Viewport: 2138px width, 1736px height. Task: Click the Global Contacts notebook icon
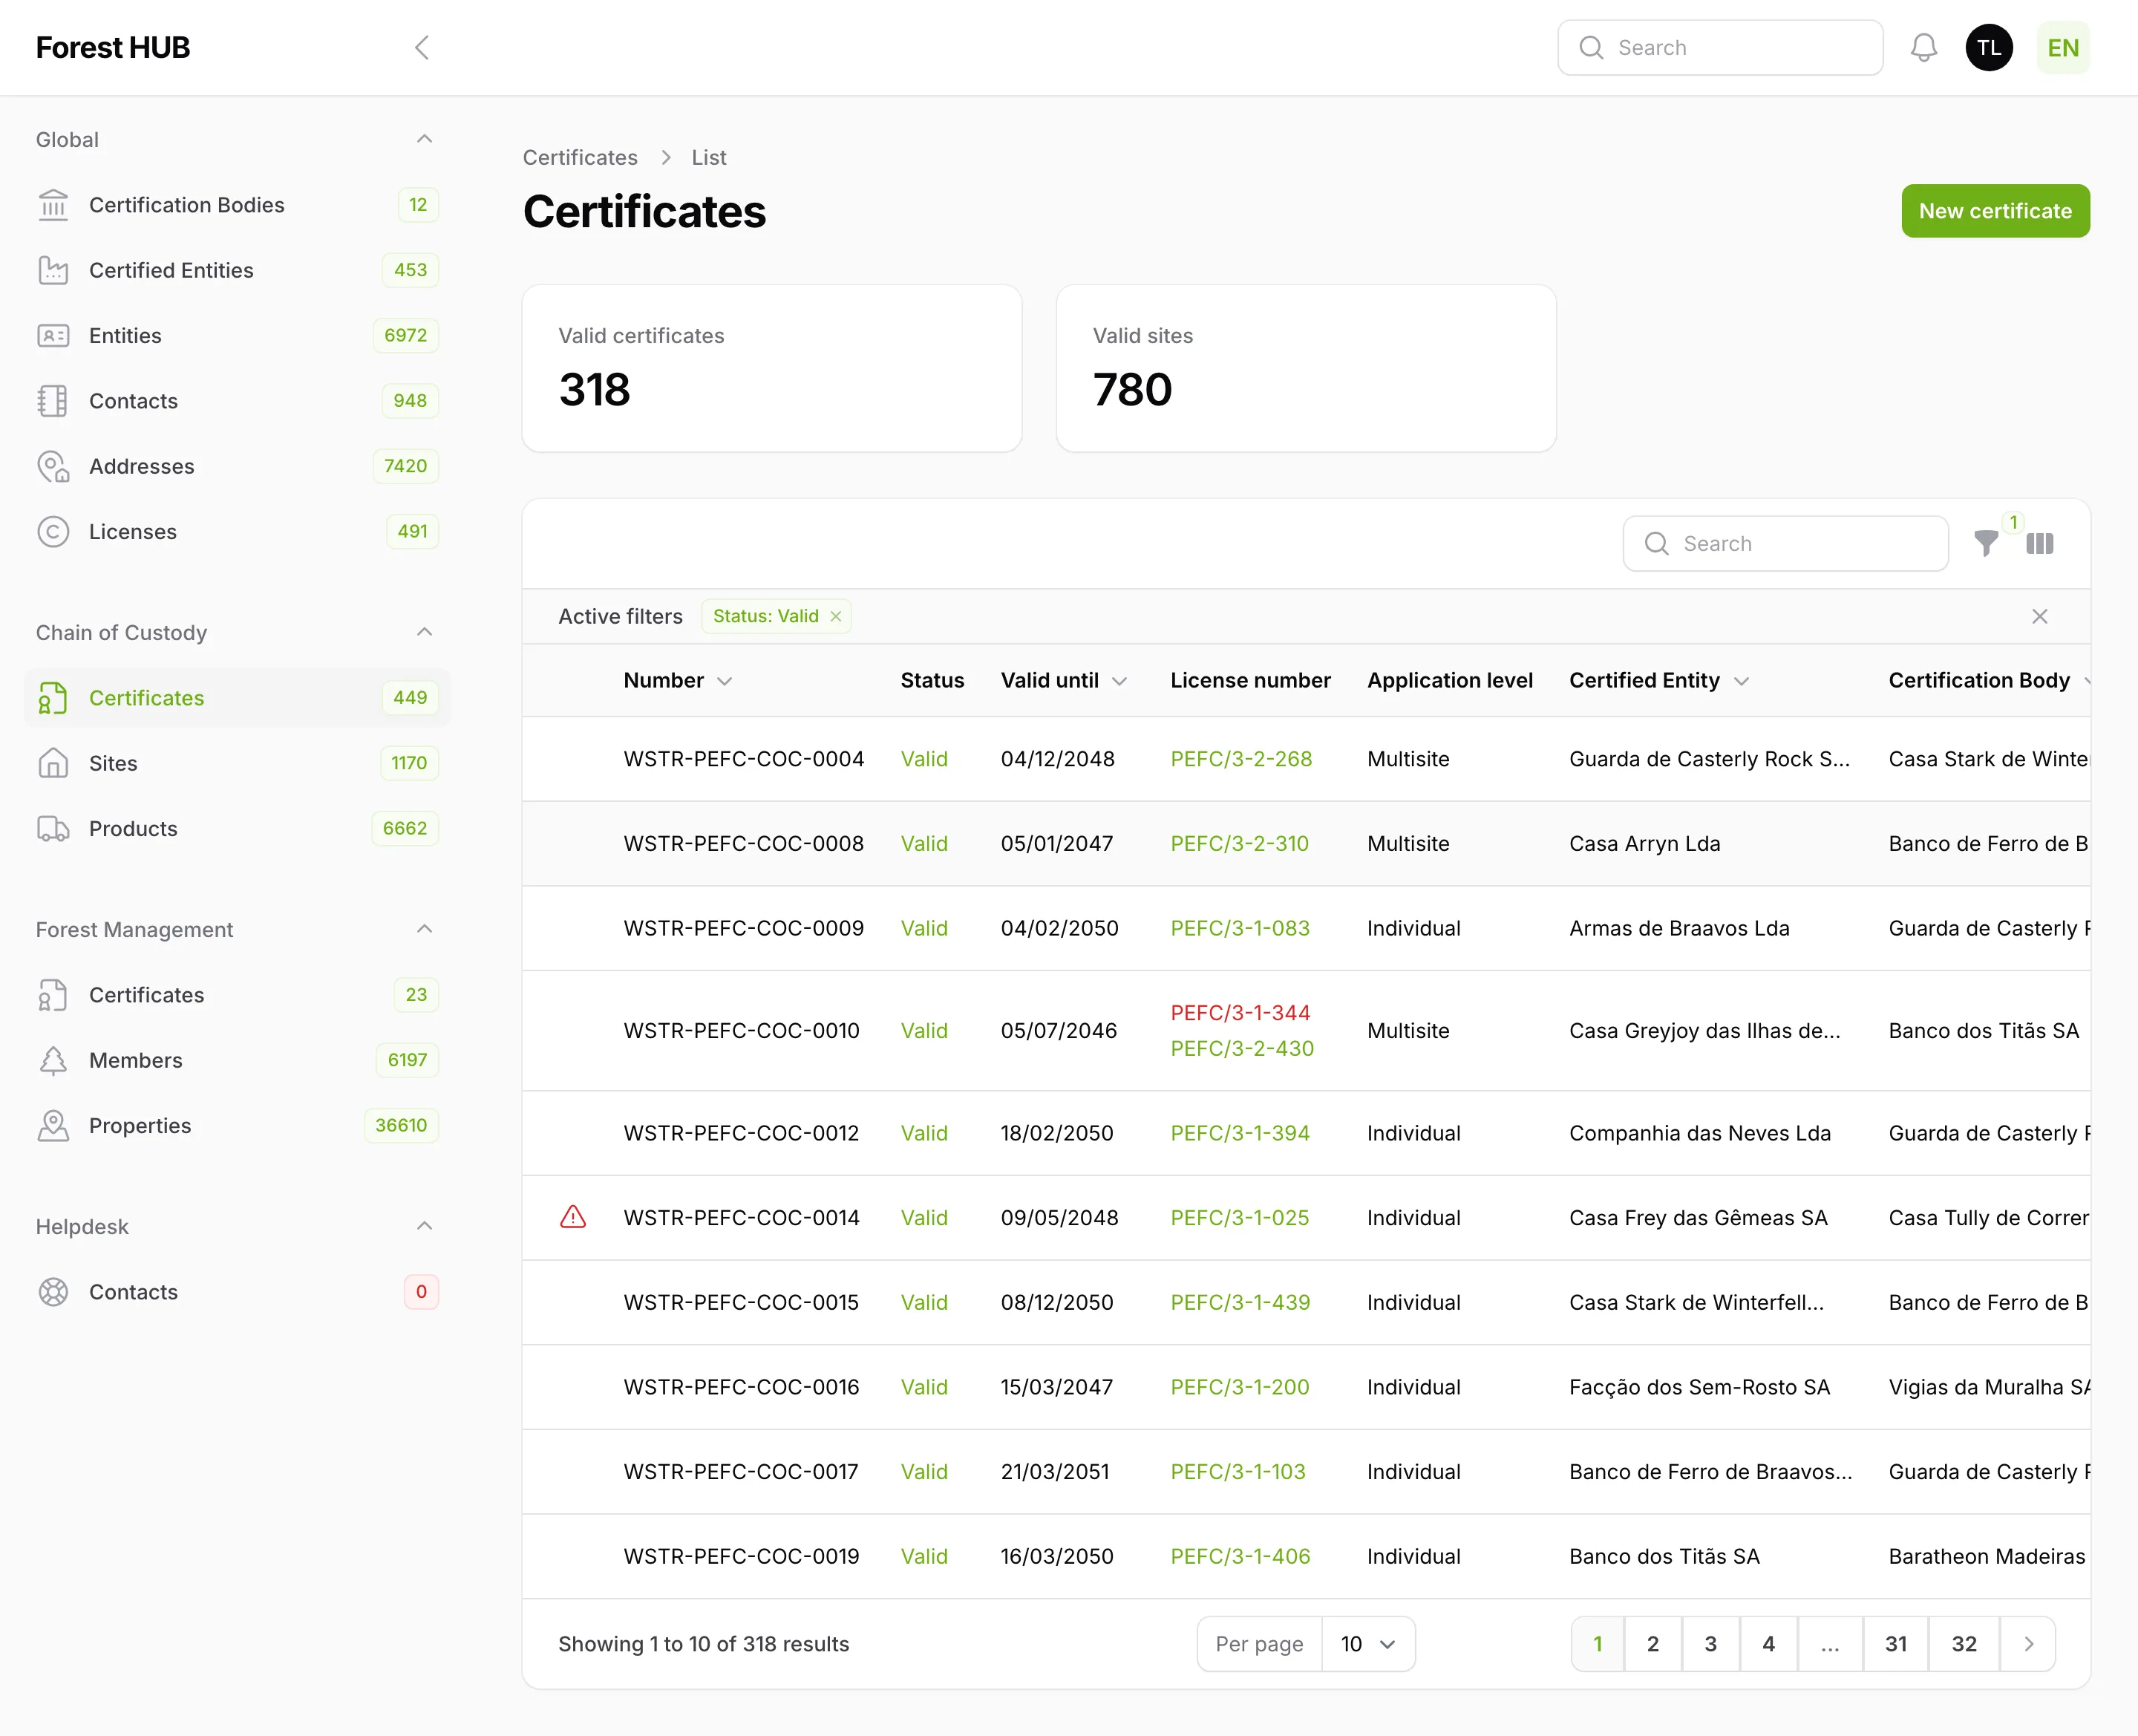click(x=53, y=401)
